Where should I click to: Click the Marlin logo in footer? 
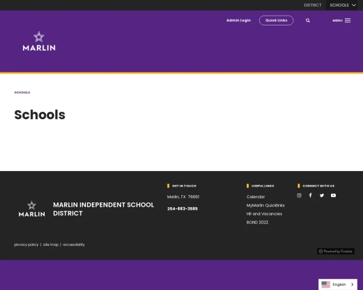31,209
